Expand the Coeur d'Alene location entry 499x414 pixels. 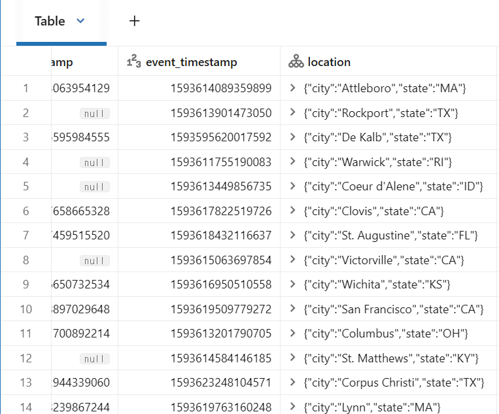coord(292,186)
